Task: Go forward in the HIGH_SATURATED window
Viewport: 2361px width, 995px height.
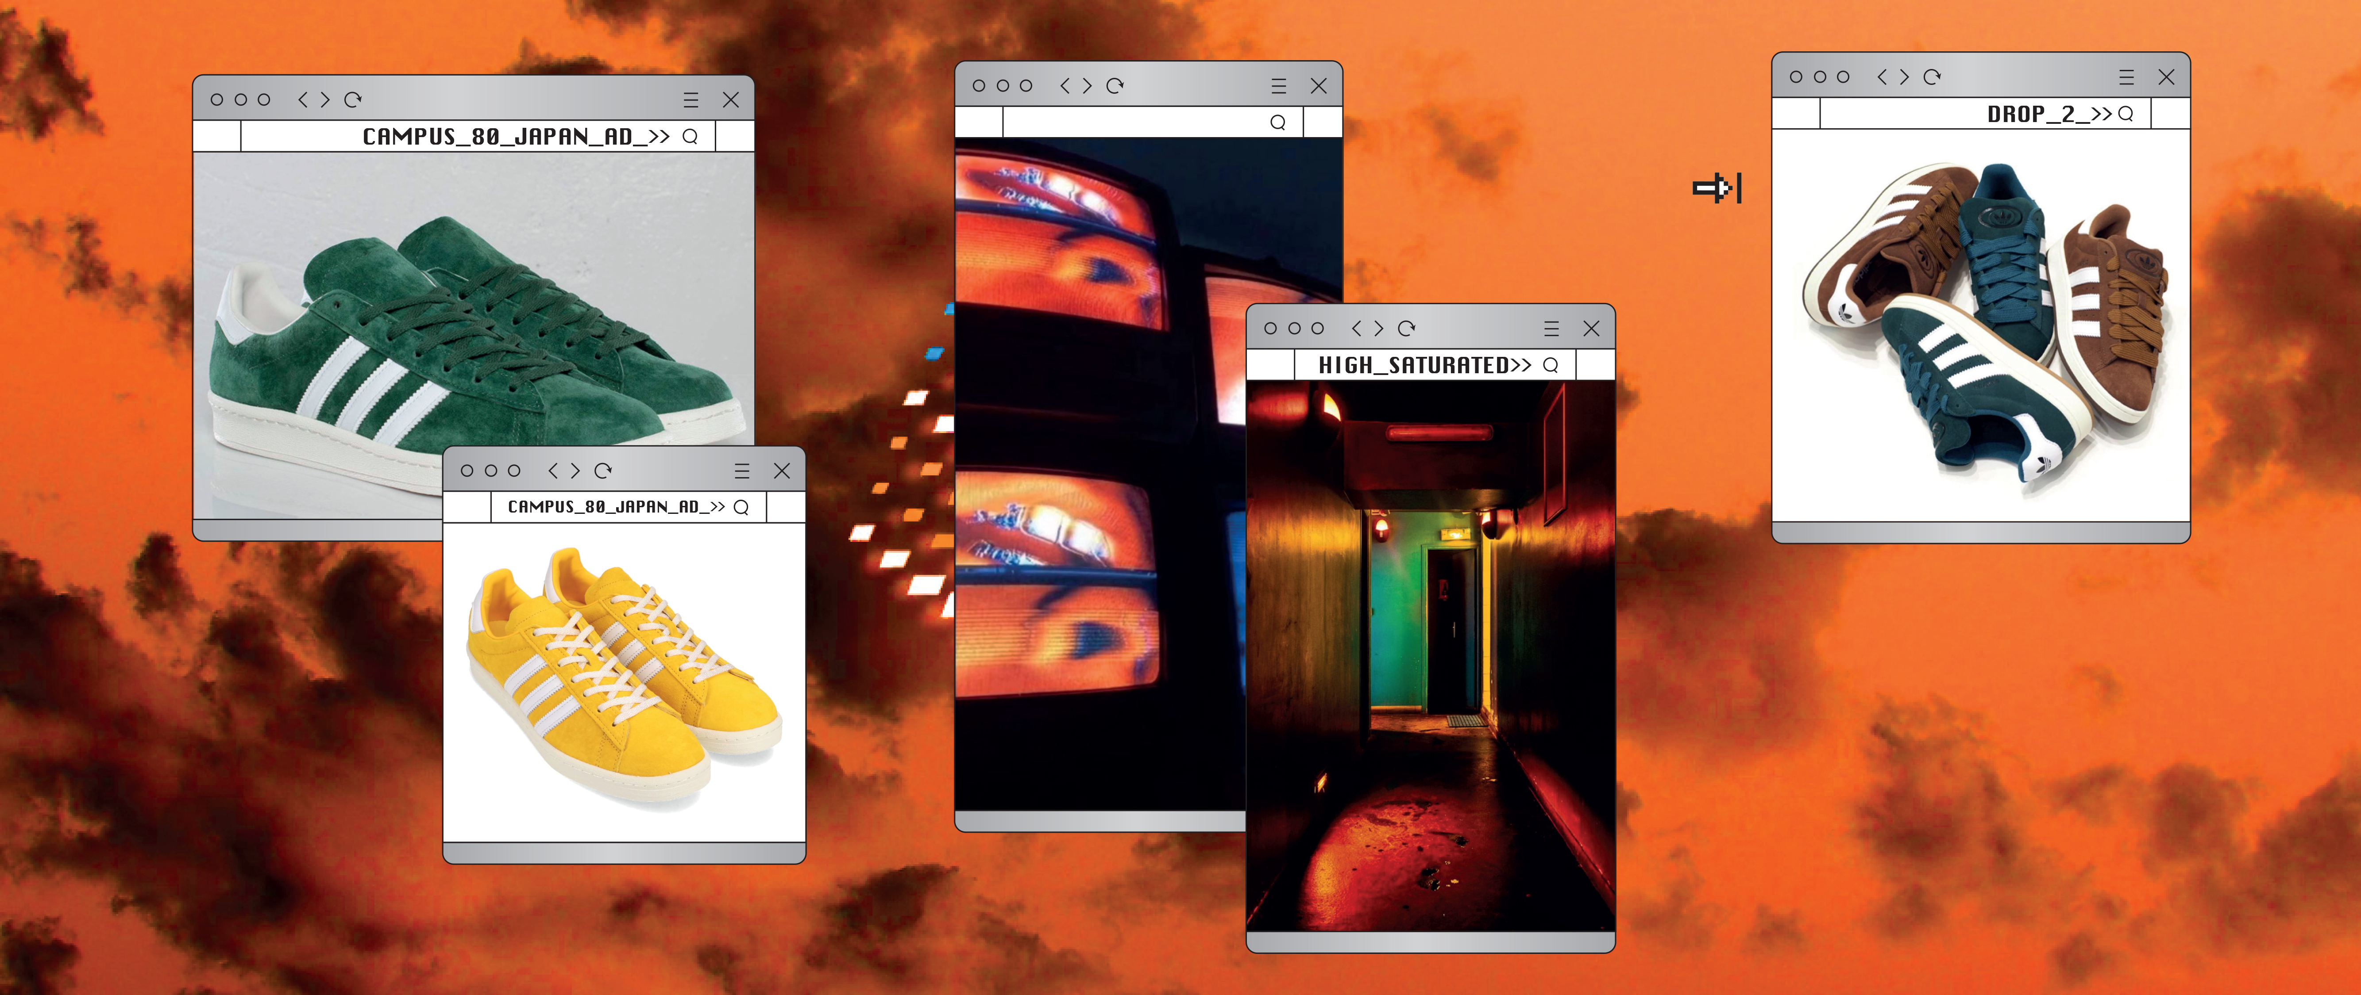Action: pos(1378,329)
